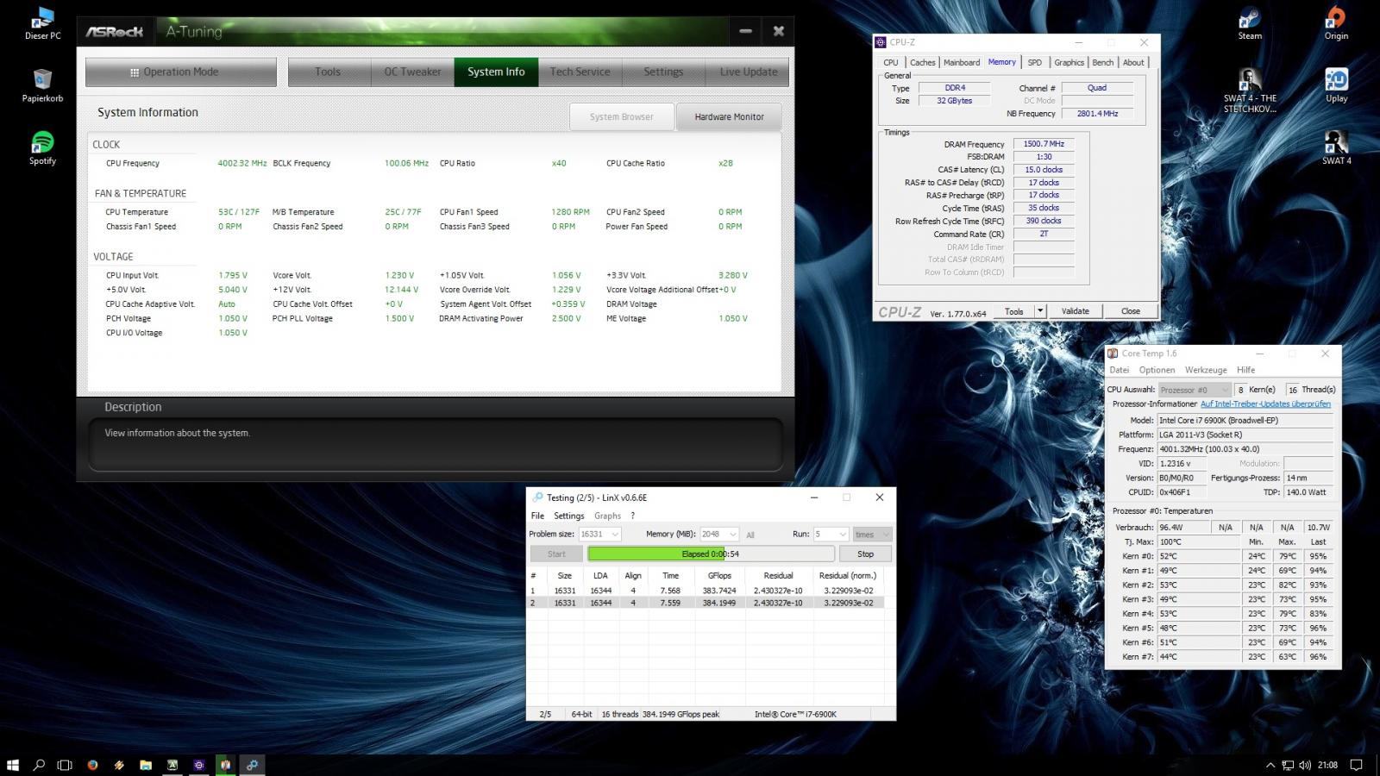Launch Uplay from the desktop
This screenshot has width=1380, height=776.
pos(1336,86)
